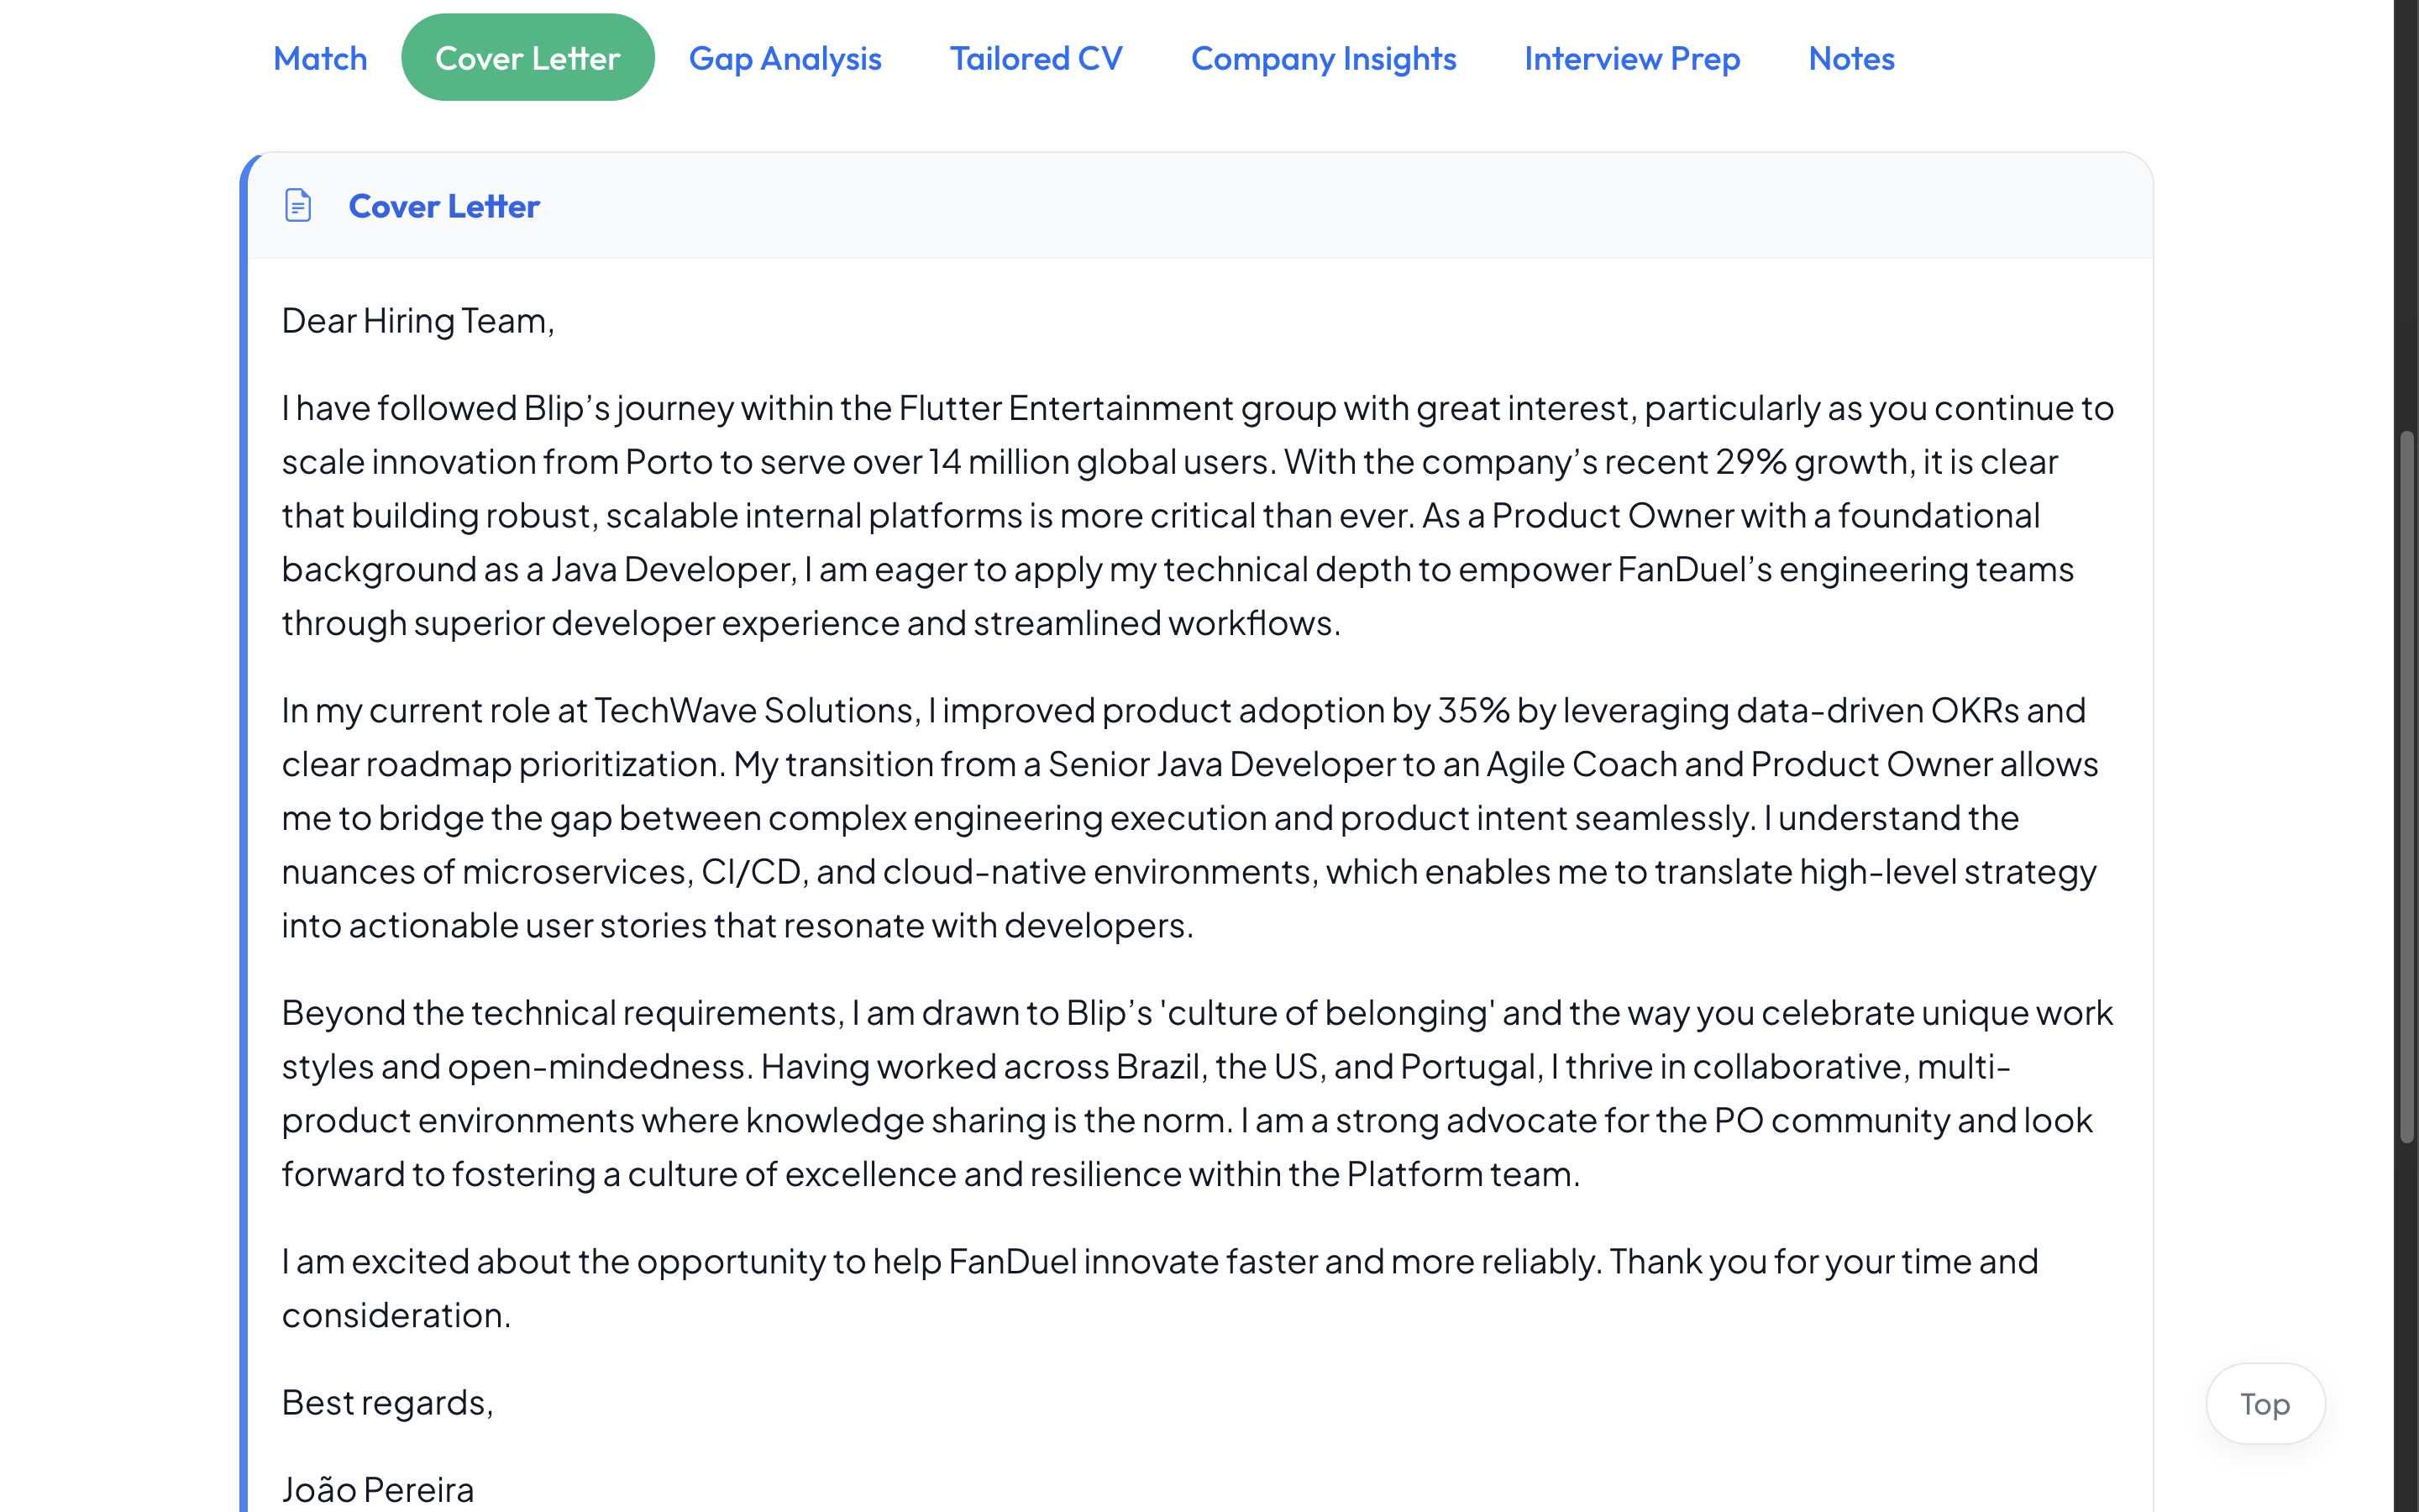Click the paragraph starting 'In my current role'
Image resolution: width=2419 pixels, height=1512 pixels.
pos(1189,817)
